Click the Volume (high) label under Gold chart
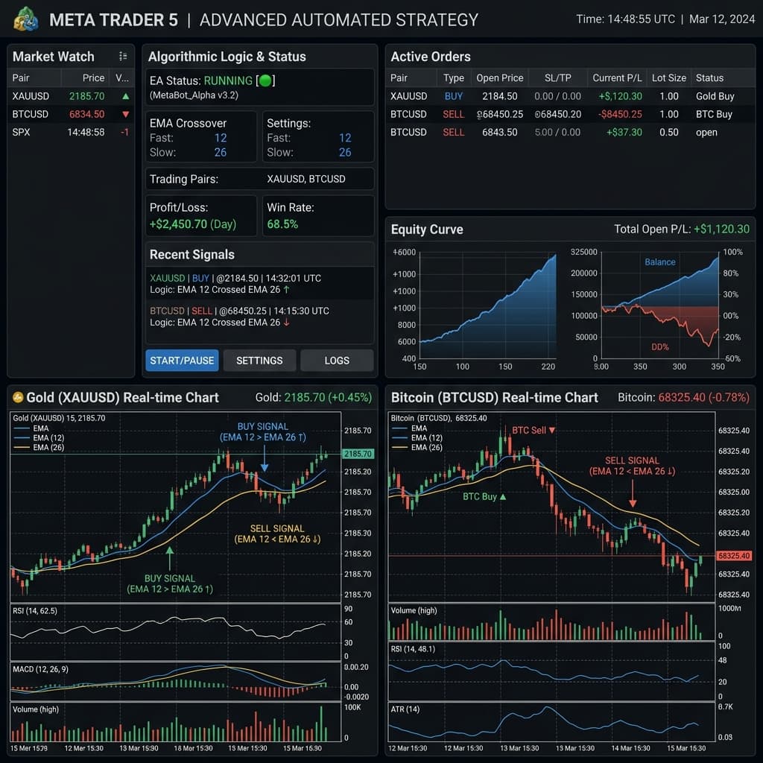This screenshot has width=763, height=763. tap(36, 709)
